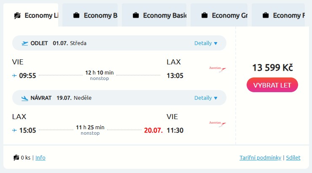The width and height of the screenshot is (312, 173).
Task: Expand Detaily for the ODLET flight
Action: [206, 43]
